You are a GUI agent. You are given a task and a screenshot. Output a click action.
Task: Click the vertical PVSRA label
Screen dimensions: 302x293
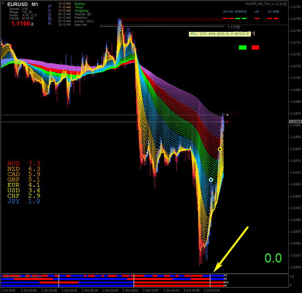coord(49,15)
